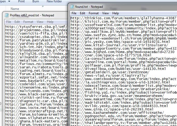Click the aseanregionalforum.asean.org URL line

124,120
